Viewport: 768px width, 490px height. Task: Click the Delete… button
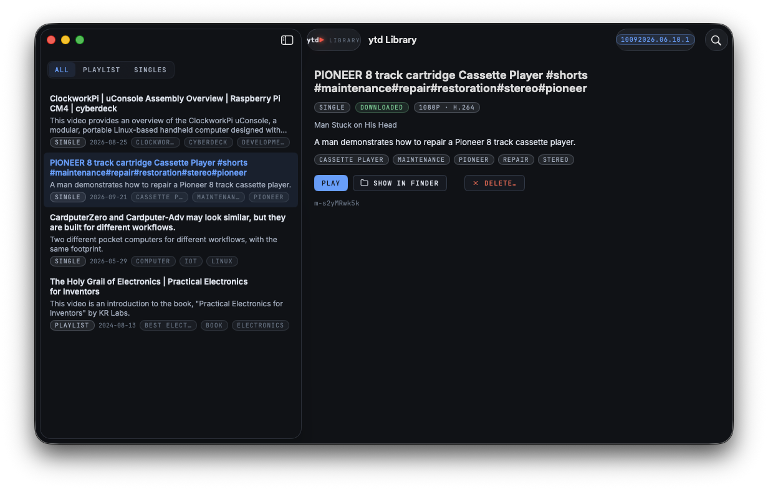(494, 183)
